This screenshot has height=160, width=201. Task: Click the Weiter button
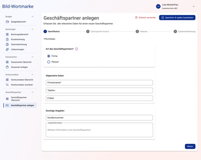tap(190, 146)
